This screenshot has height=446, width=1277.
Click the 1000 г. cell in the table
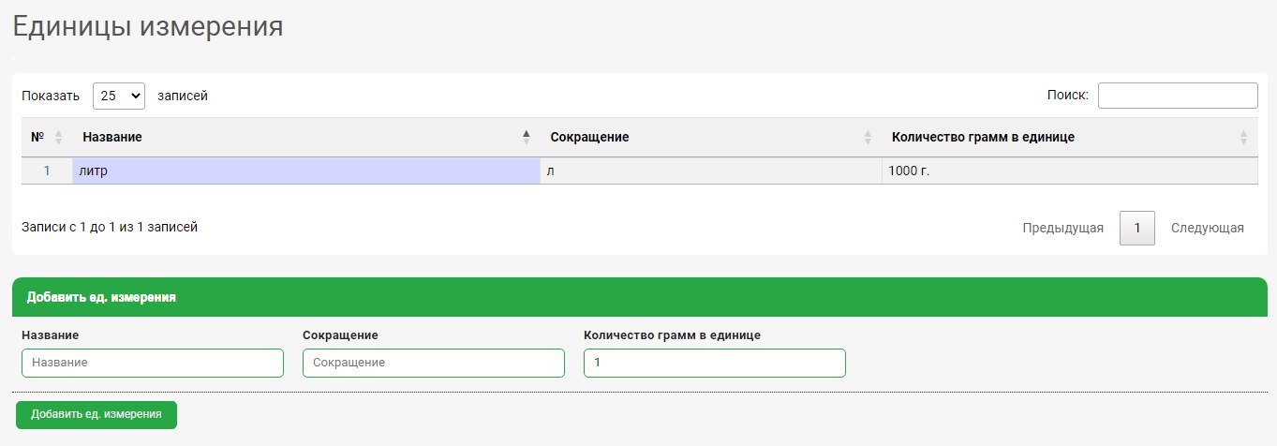point(1068,171)
